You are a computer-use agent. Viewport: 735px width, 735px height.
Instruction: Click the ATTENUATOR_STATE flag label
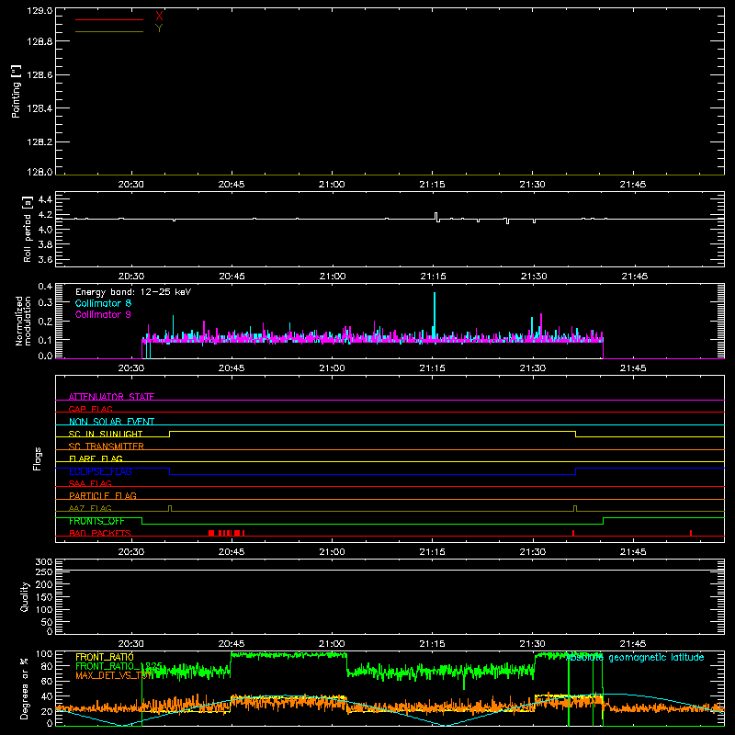pos(111,397)
